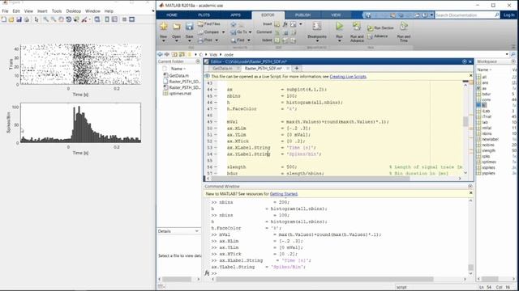Switch to the VIEW ribbon tab
The height and width of the screenshot is (291, 519).
pos(336,15)
